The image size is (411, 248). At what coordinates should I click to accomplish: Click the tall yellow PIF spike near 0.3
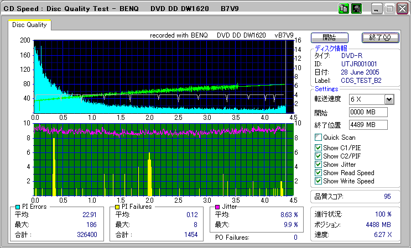54,167
